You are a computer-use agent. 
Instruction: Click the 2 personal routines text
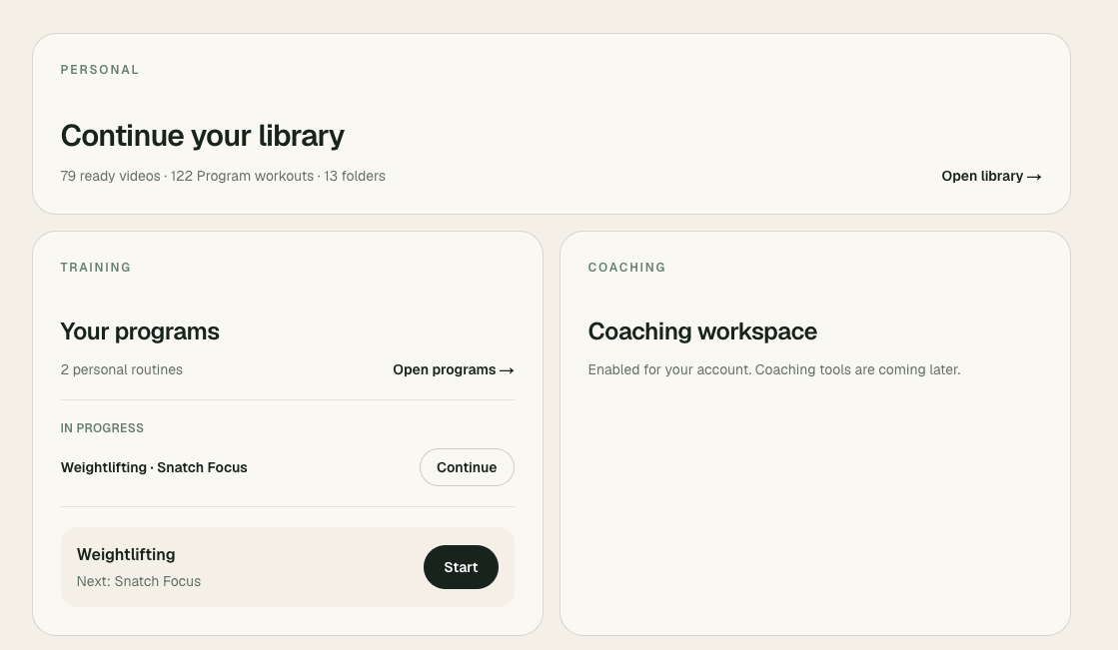tap(121, 369)
